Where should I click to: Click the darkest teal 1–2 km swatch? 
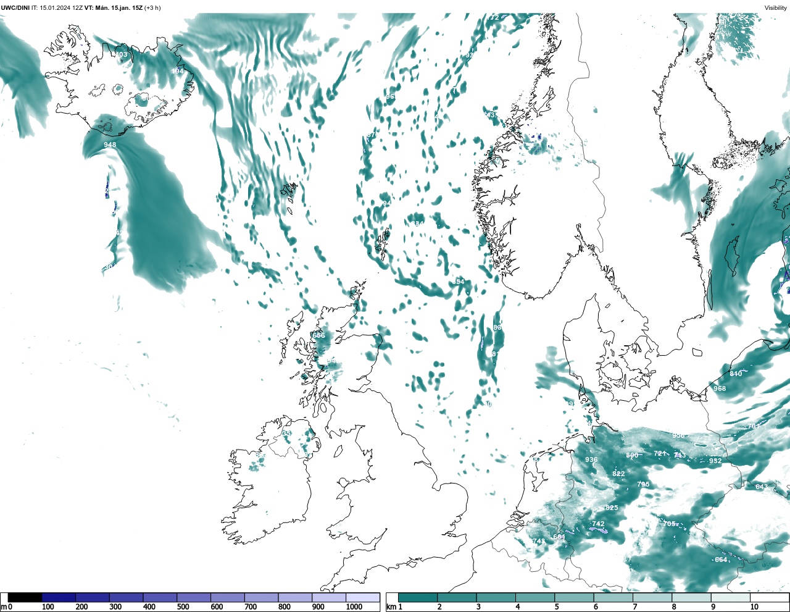tap(418, 598)
